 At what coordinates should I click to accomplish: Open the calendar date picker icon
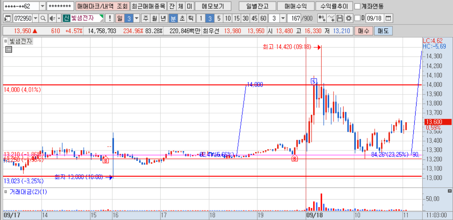pyautogui.click(x=388, y=18)
